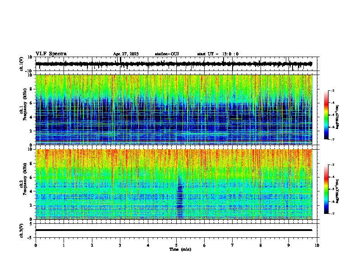Click the "-3" label on ch.1 colorbar
The width and height of the screenshot is (357, 275).
pyautogui.click(x=333, y=90)
